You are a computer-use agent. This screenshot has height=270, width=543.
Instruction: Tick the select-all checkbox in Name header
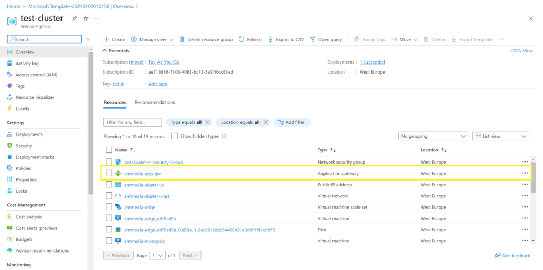(x=109, y=150)
